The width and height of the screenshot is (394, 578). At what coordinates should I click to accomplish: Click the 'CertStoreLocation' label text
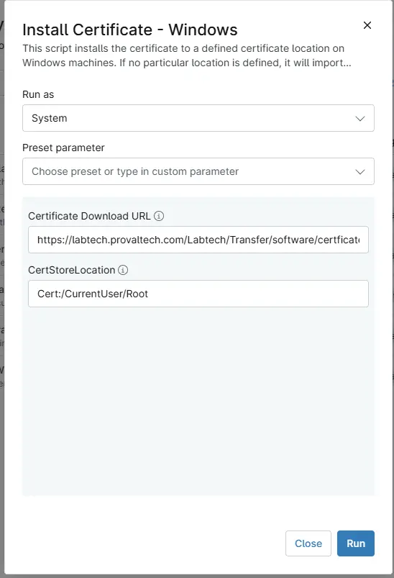[72, 270]
